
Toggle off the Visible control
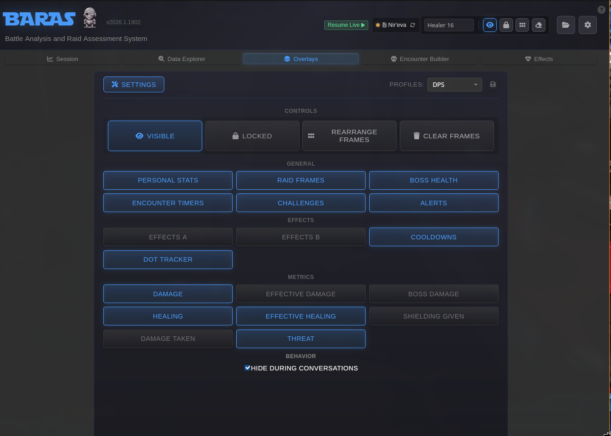[155, 136]
